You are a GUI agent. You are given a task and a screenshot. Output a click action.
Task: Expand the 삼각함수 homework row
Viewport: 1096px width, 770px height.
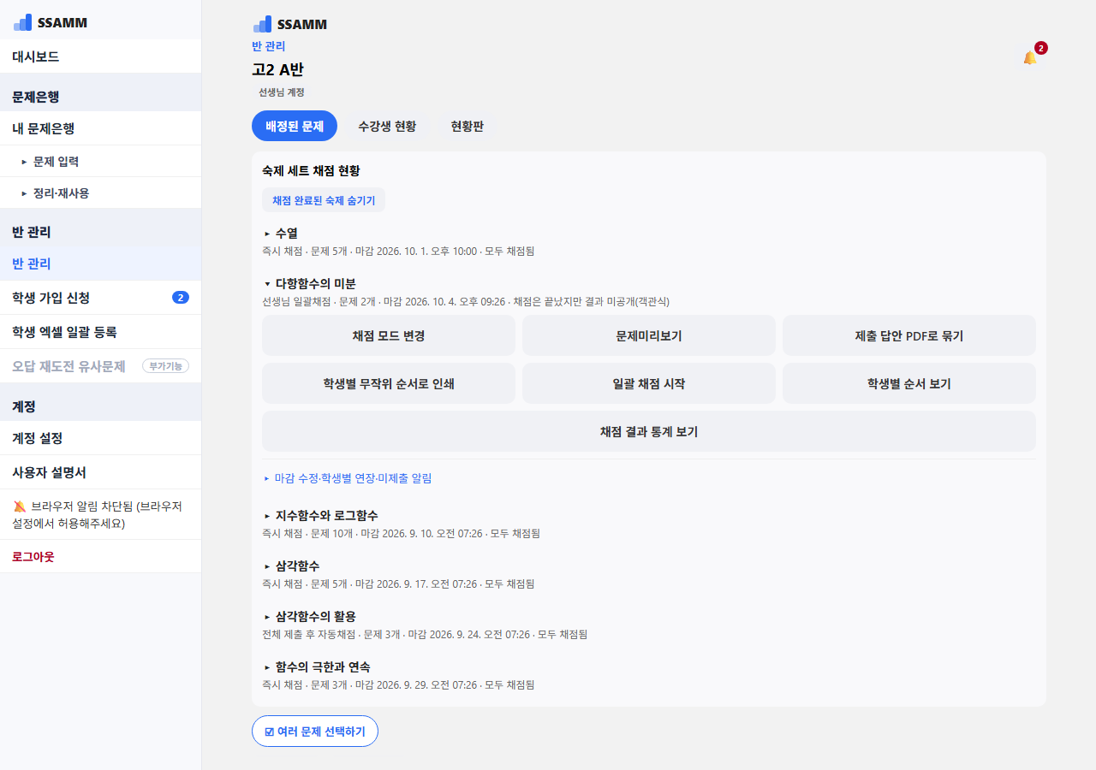pos(292,566)
